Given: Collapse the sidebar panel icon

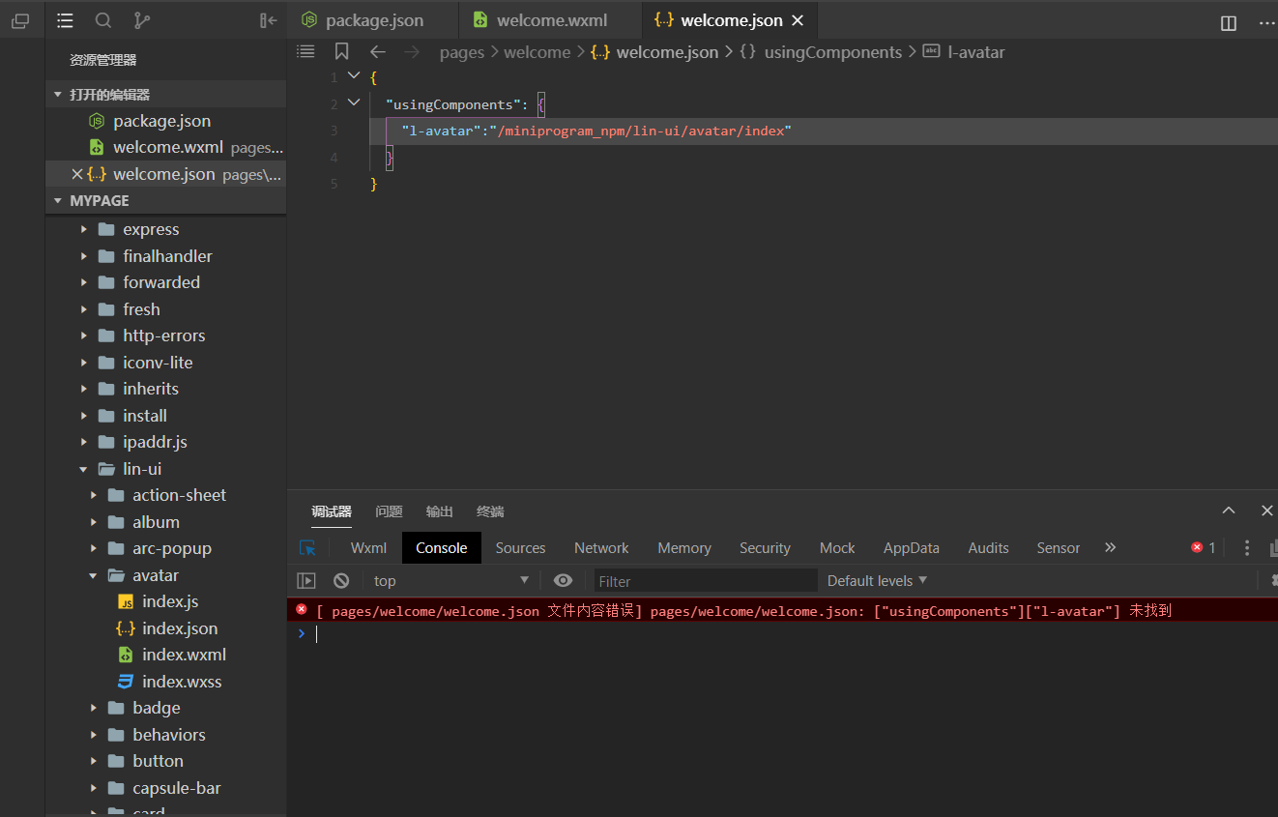Looking at the screenshot, I should coord(269,20).
